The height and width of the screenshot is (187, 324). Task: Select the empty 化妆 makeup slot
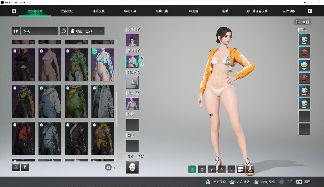(x=132, y=125)
